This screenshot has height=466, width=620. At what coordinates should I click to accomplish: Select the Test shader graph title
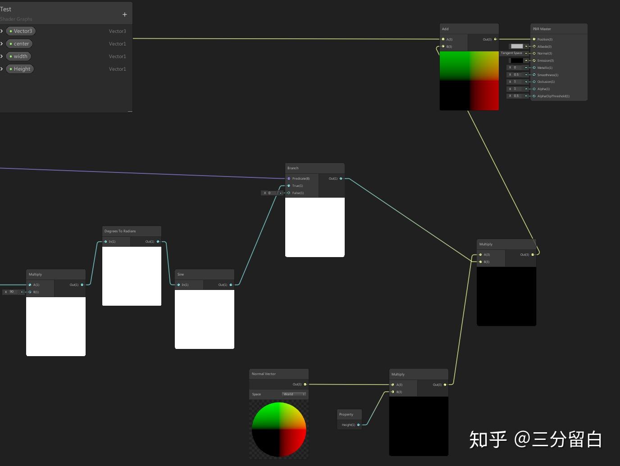pos(6,9)
